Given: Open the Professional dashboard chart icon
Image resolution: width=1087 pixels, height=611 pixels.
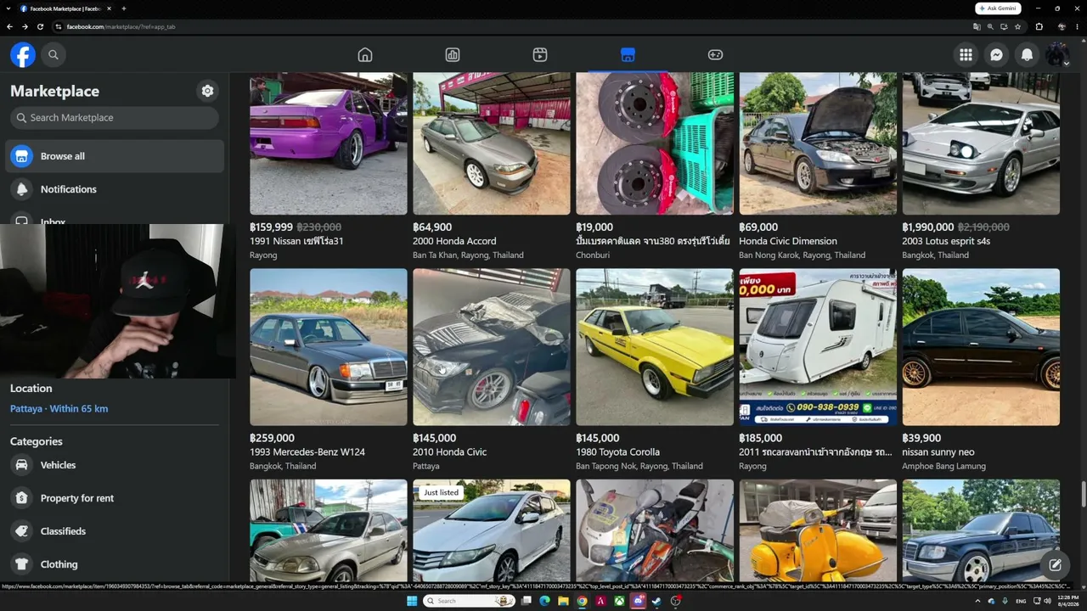Looking at the screenshot, I should coord(453,55).
